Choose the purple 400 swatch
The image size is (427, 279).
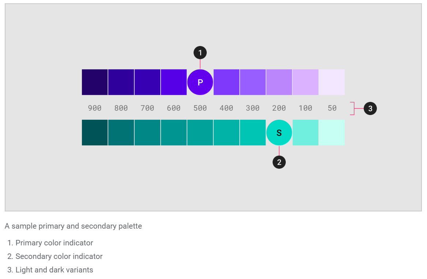tap(226, 82)
